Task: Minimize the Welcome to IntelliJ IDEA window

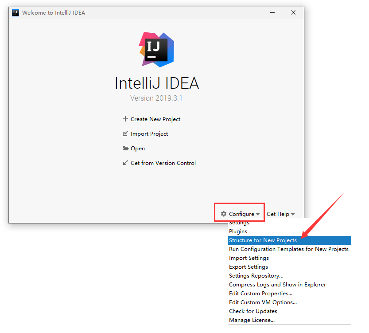Action: 272,13
